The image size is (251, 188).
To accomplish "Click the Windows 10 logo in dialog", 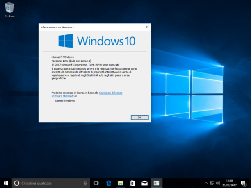I will coord(97,41).
